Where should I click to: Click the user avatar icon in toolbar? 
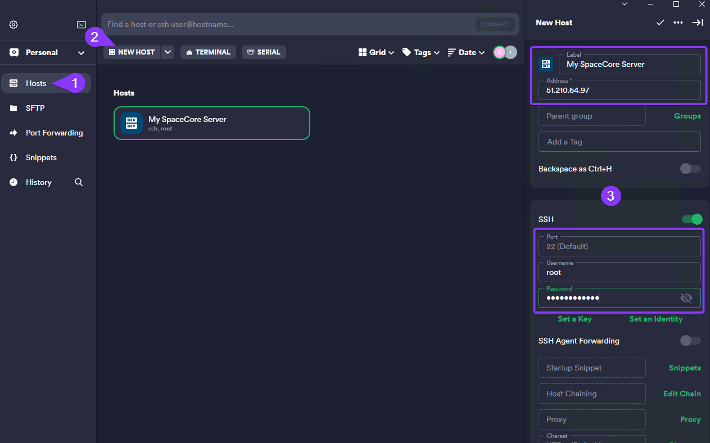click(x=499, y=52)
